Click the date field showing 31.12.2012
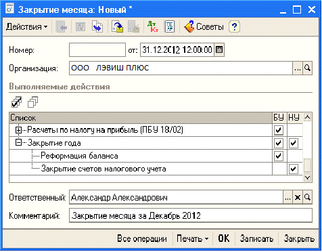322x252 pixels. [177, 49]
